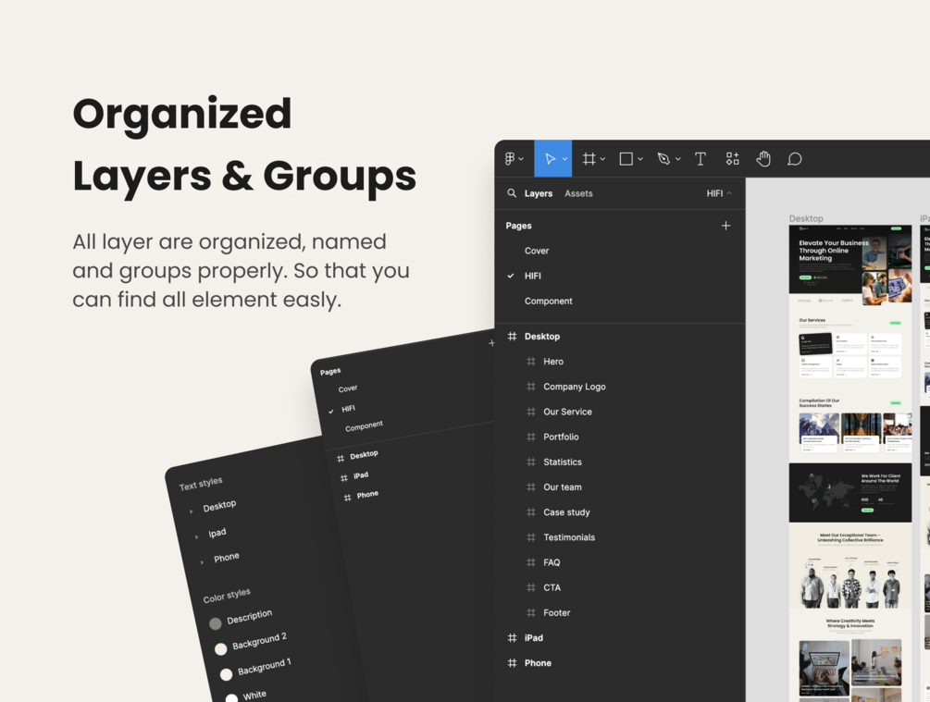
Task: Open main menu dropdown arrow
Action: point(521,159)
